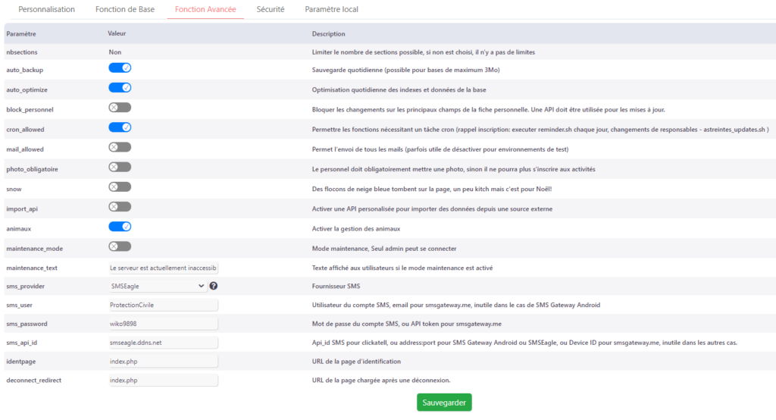Click the 'sms_user' parameter label
This screenshot has height=420, width=776.
point(19,305)
